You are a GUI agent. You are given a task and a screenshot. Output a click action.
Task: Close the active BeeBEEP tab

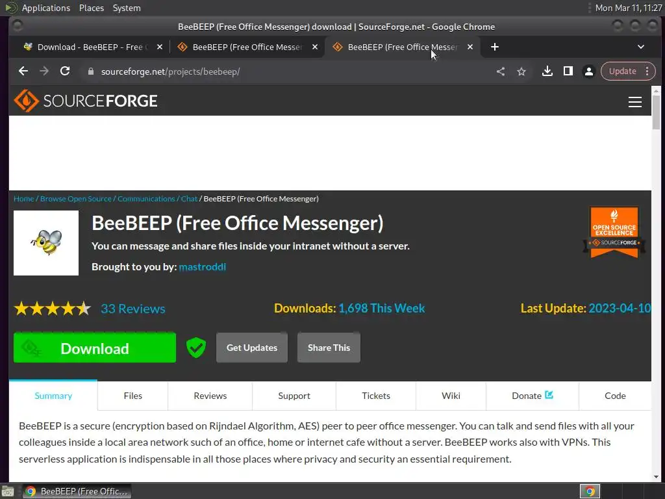(470, 47)
